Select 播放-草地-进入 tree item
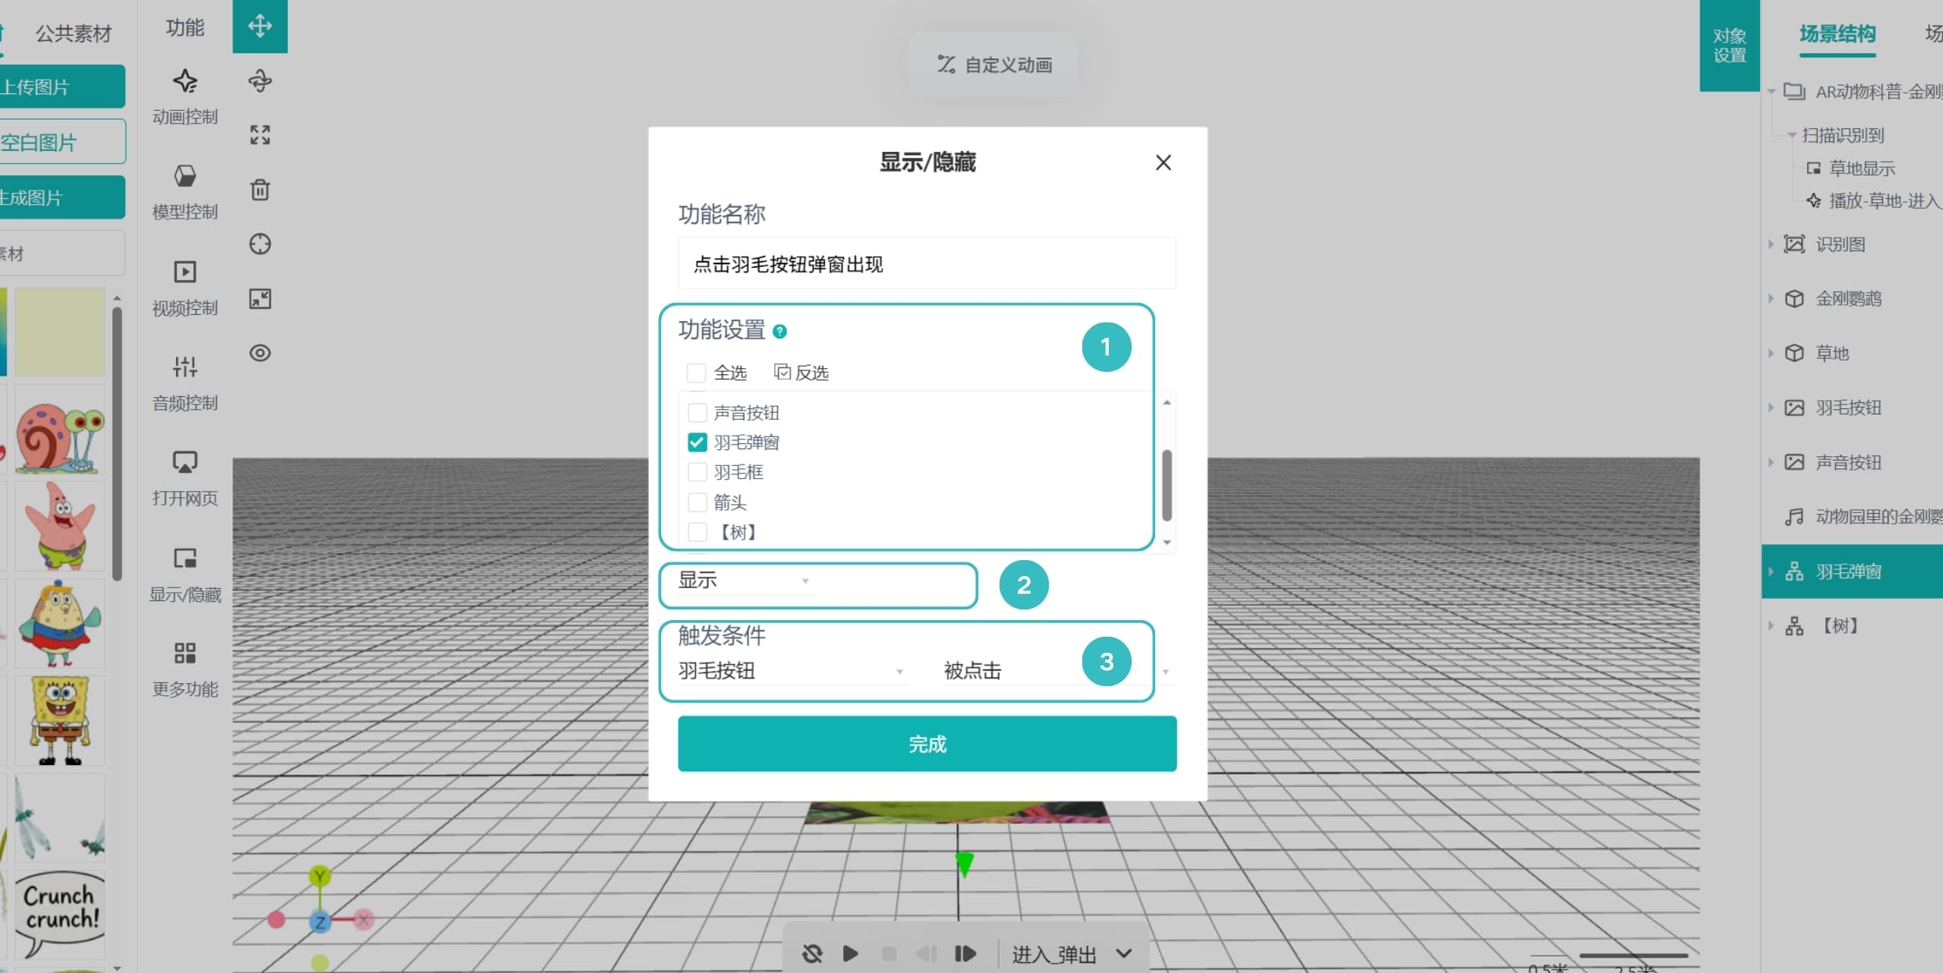1943x973 pixels. click(1873, 200)
